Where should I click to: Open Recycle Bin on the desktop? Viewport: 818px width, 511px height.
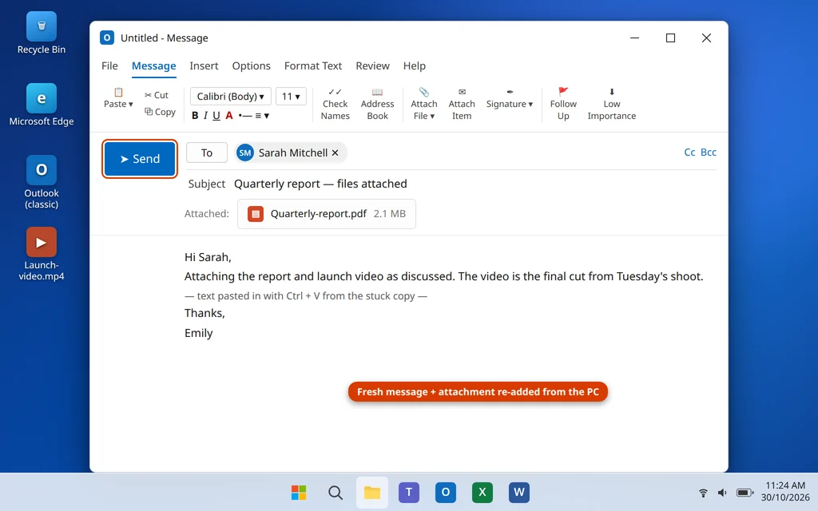tap(42, 34)
